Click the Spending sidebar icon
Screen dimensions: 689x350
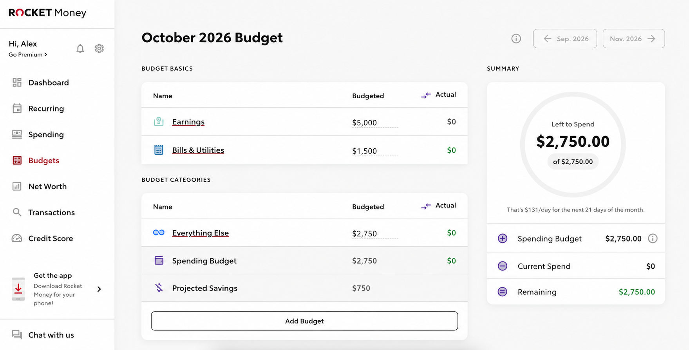(17, 134)
